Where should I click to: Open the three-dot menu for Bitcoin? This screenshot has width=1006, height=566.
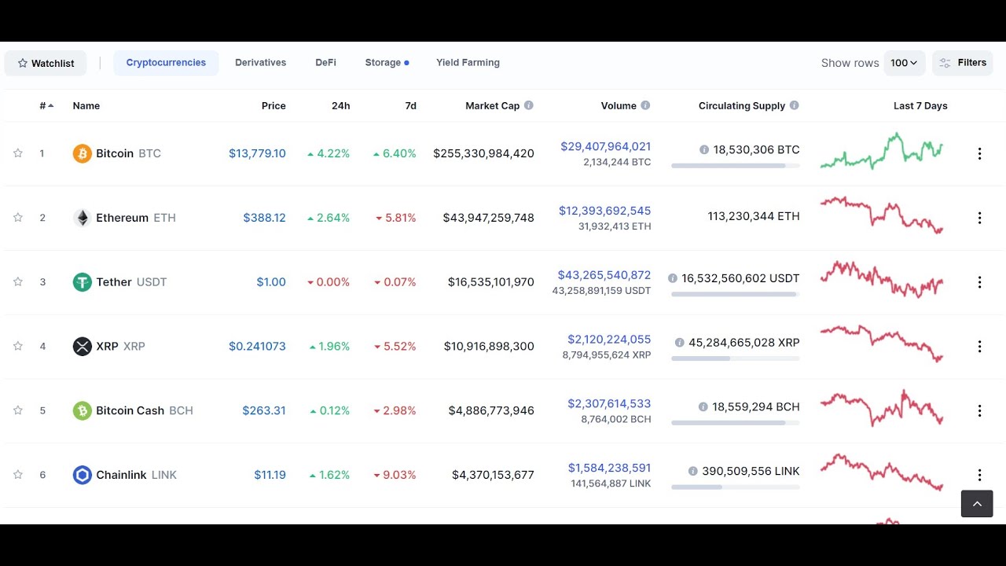(x=979, y=153)
